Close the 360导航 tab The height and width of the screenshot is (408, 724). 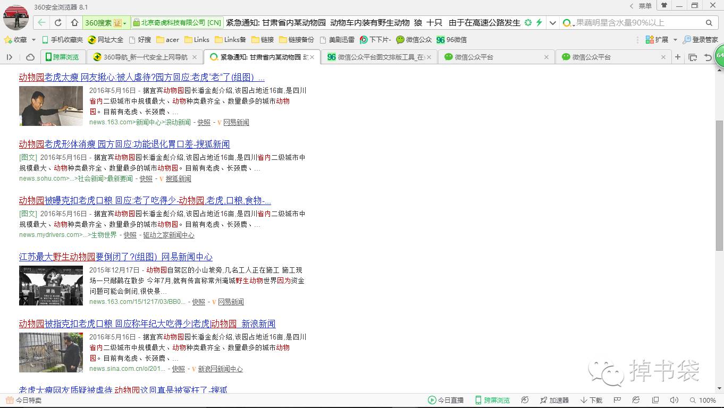click(x=195, y=57)
